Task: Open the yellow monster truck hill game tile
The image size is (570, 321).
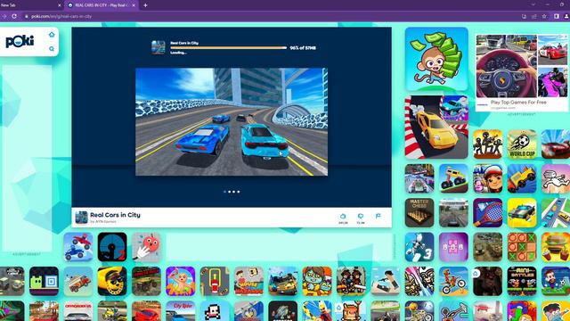Action: (453, 178)
